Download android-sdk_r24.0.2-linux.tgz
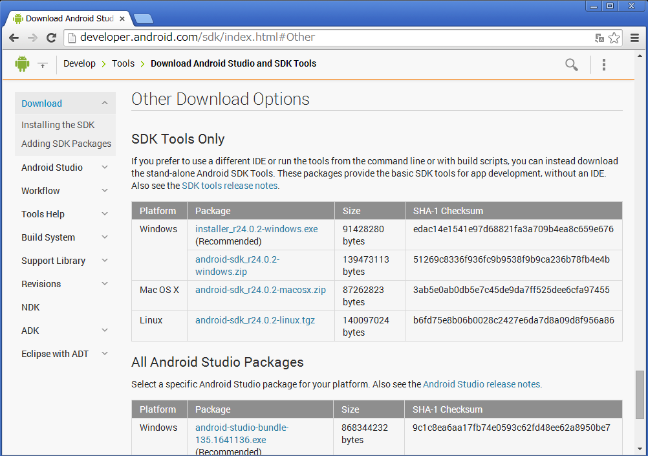Viewport: 648px width, 456px height. click(x=255, y=320)
